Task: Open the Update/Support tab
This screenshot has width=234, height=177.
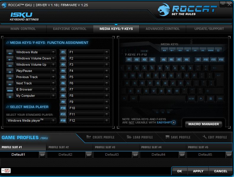Action: click(x=209, y=29)
